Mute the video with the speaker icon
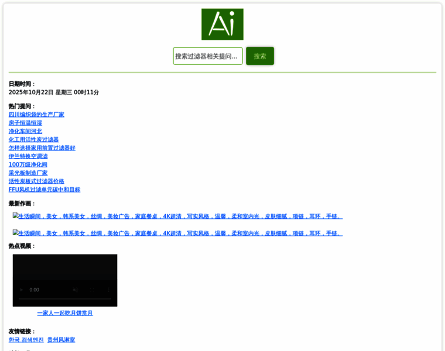 click(x=76, y=290)
